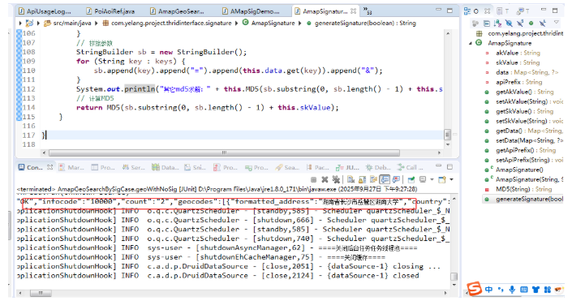Open the Snippets view tab
The height and width of the screenshot is (301, 572).
[196, 167]
